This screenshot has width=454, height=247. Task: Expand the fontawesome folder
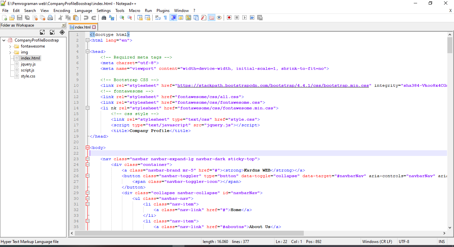(10, 46)
